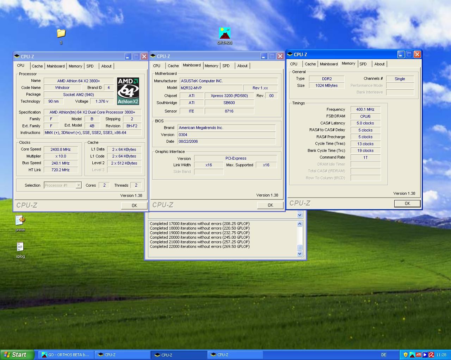Switch to CPU tab in middle CPU-Z window
Viewport: 451px width, 360px height.
point(157,66)
